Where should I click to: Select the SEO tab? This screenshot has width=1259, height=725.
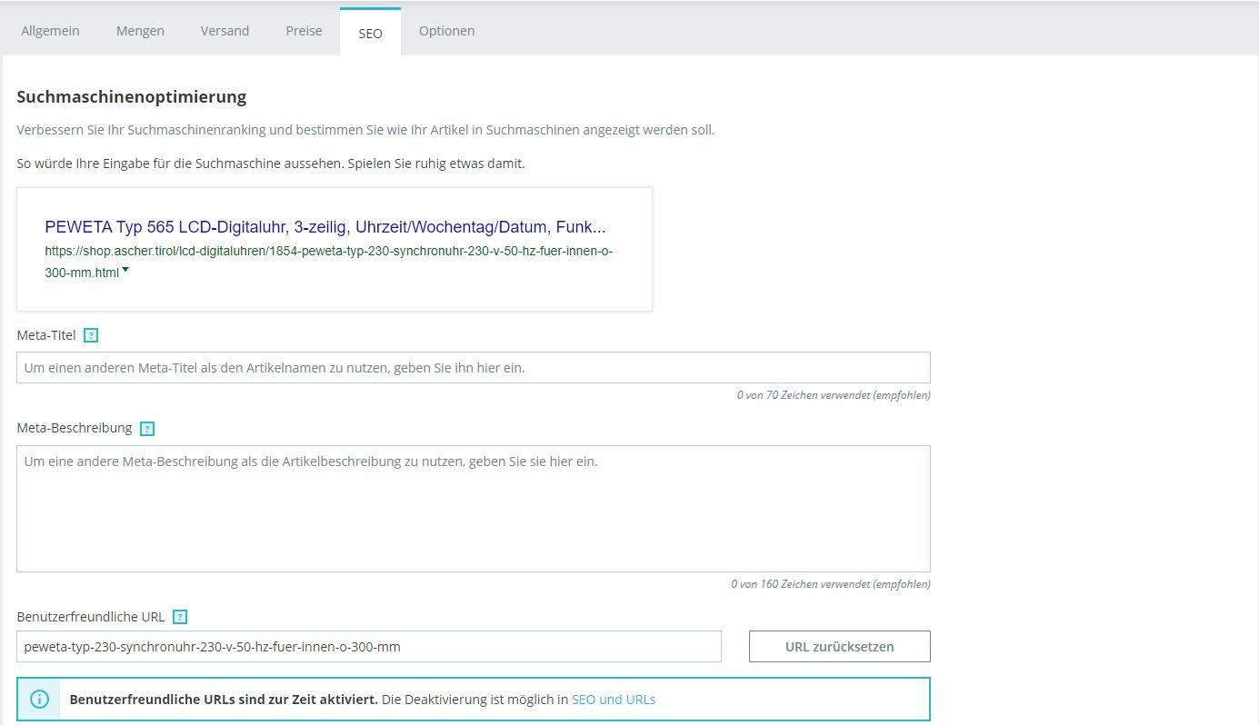coord(370,33)
